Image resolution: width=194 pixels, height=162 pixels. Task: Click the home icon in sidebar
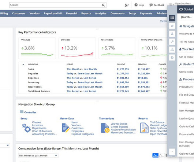[x=172, y=26]
